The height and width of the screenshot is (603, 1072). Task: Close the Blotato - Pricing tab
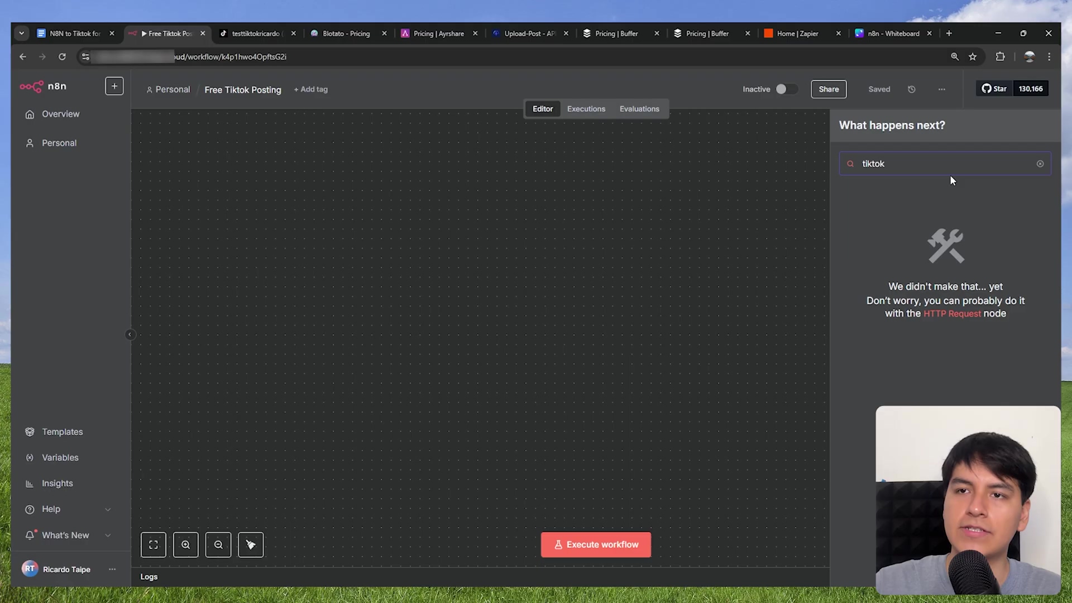click(x=384, y=33)
